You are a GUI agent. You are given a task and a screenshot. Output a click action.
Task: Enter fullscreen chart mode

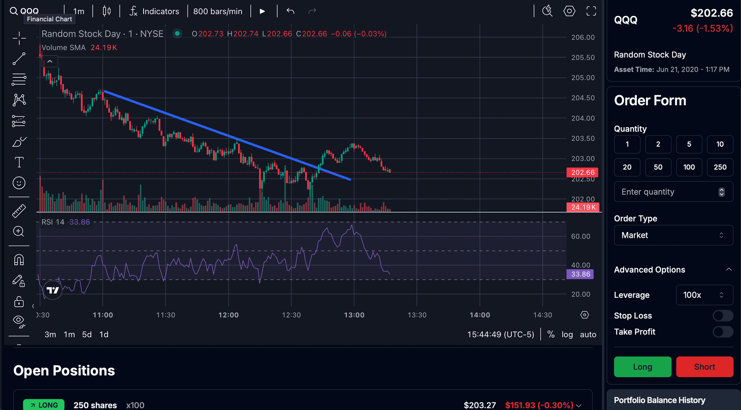591,11
